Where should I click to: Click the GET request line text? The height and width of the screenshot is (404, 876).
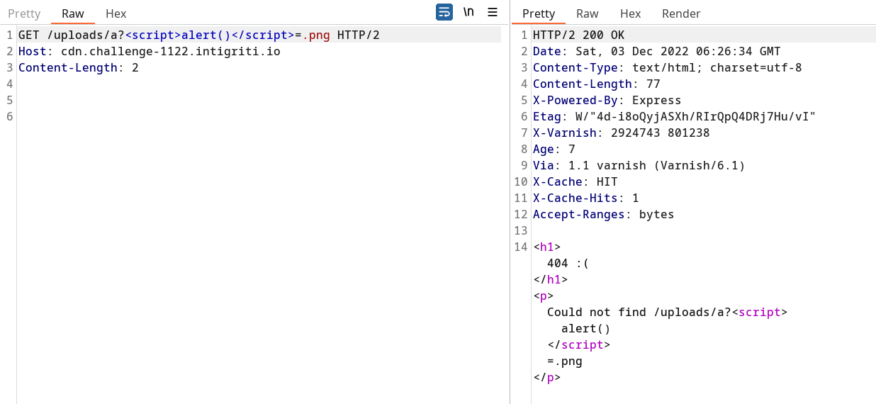point(199,35)
